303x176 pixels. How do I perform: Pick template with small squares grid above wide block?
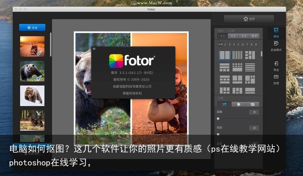[237, 67]
